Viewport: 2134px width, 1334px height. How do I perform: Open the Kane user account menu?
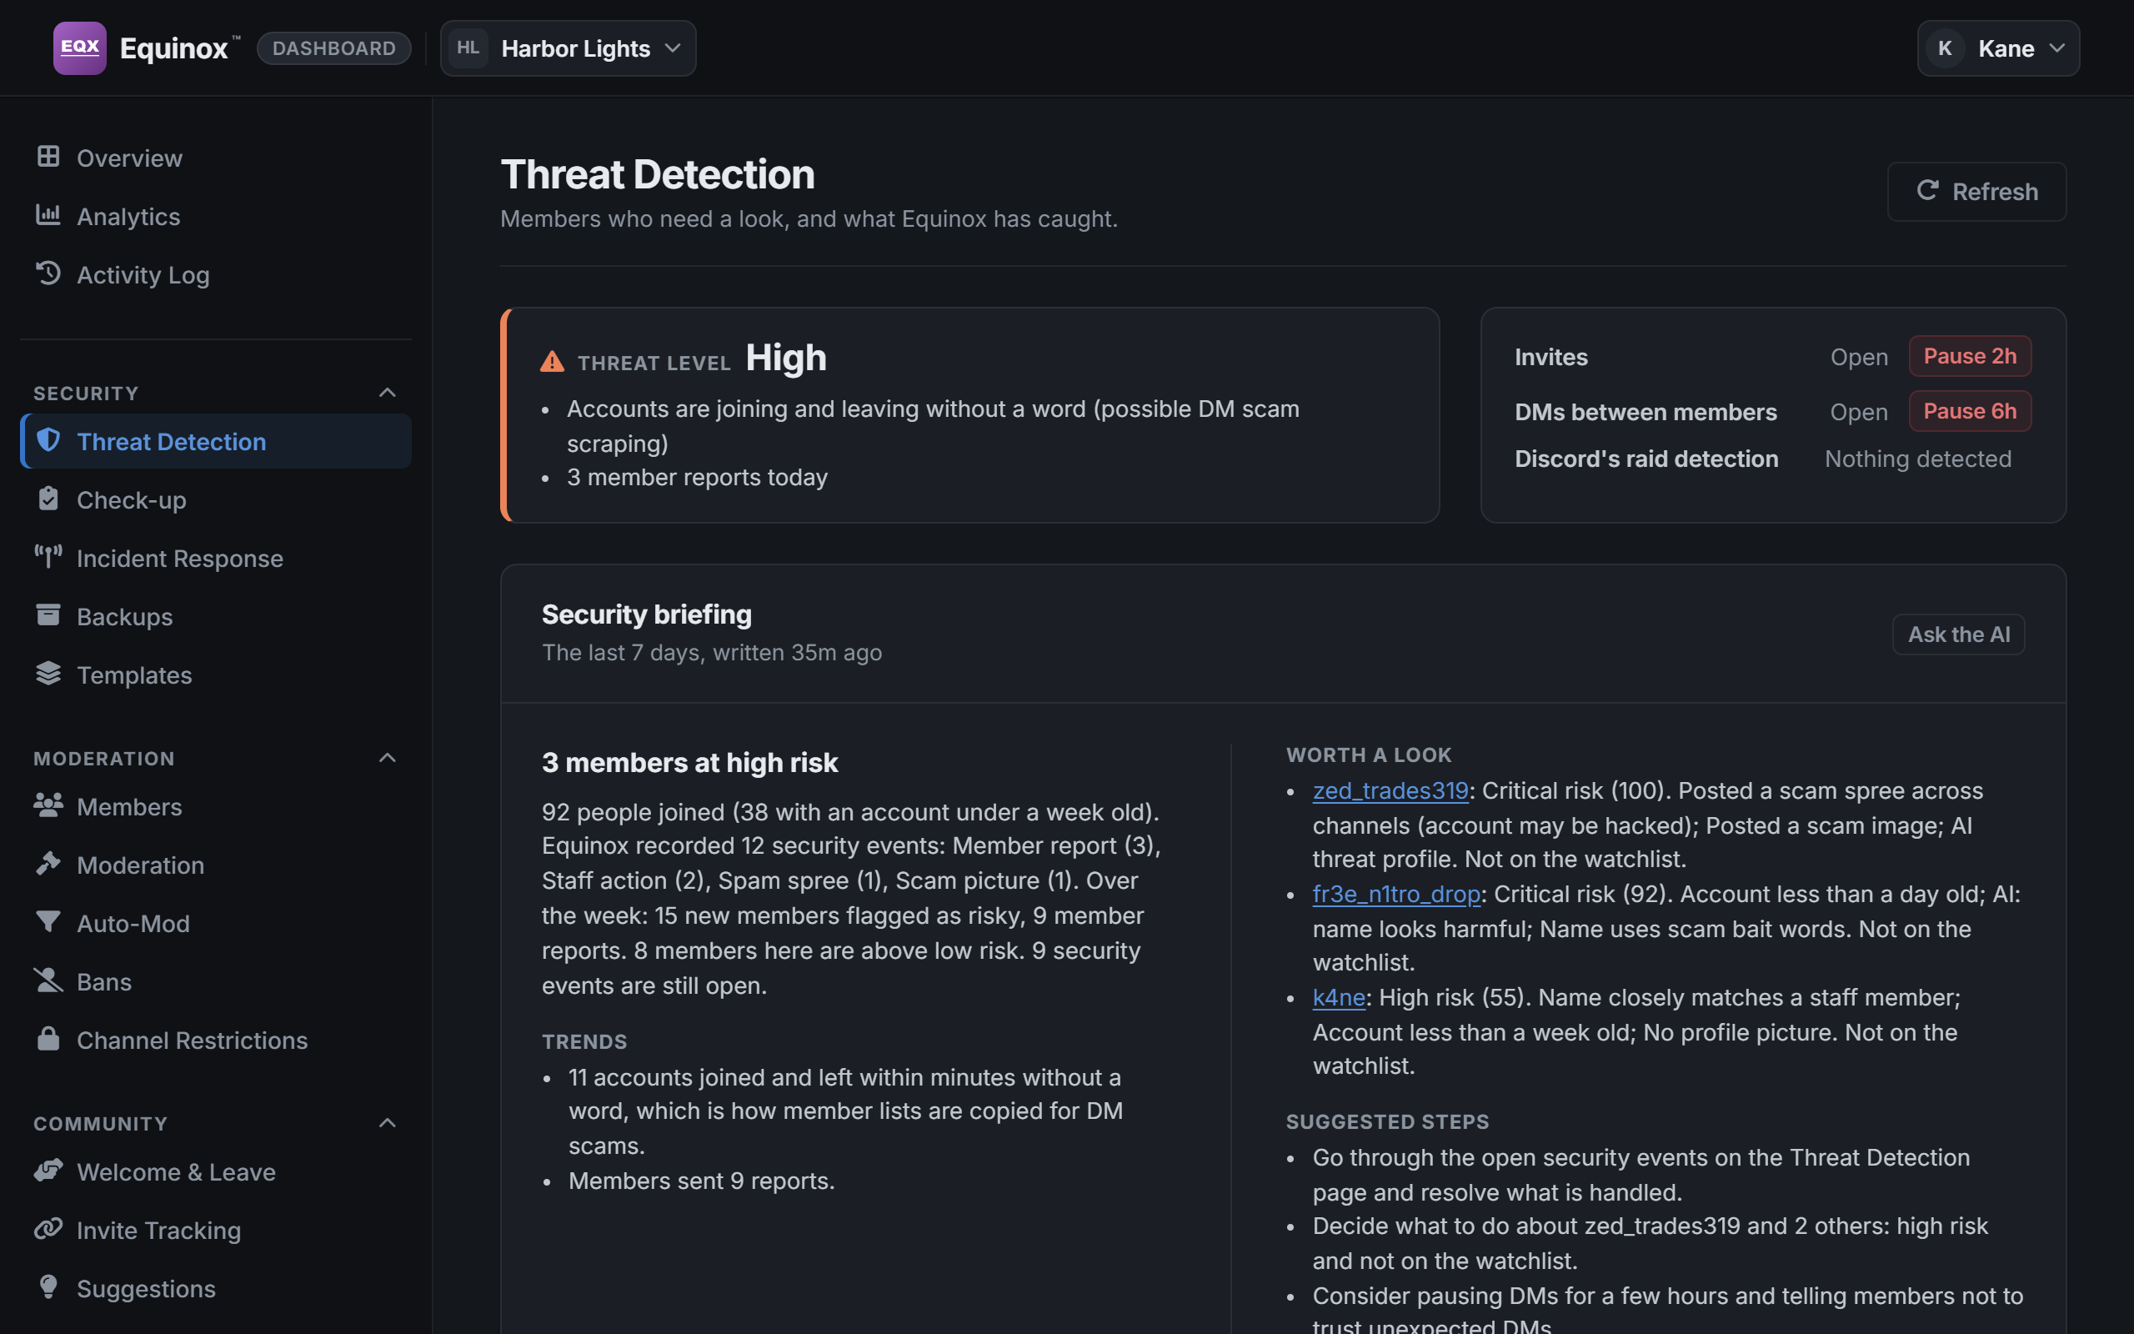(x=1998, y=48)
